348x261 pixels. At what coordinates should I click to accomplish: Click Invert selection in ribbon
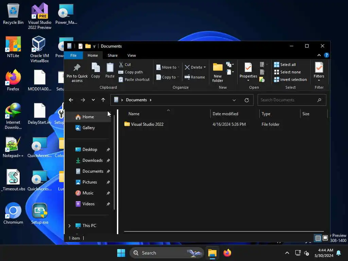[290, 80]
